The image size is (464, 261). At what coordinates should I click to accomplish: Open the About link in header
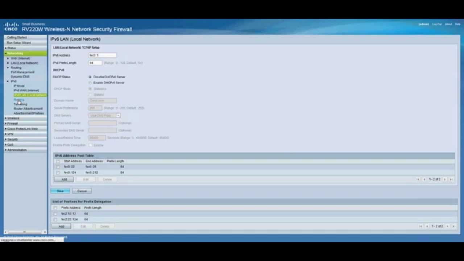pyautogui.click(x=448, y=24)
